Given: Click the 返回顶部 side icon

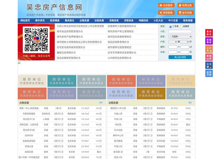Looking at the screenshot, I should (x=209, y=73).
